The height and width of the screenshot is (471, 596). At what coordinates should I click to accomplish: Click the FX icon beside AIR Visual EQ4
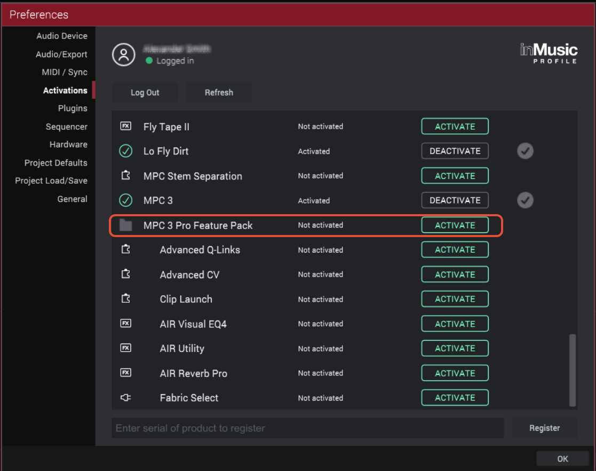coord(126,324)
